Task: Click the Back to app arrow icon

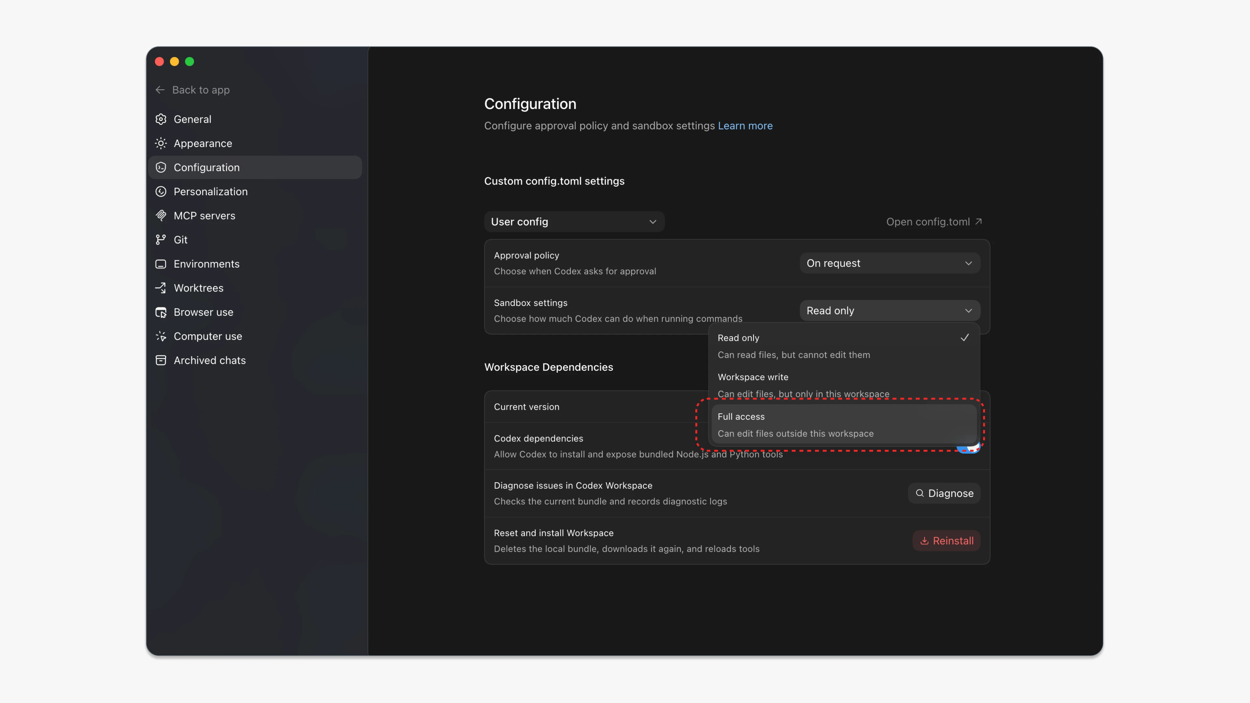Action: point(160,90)
